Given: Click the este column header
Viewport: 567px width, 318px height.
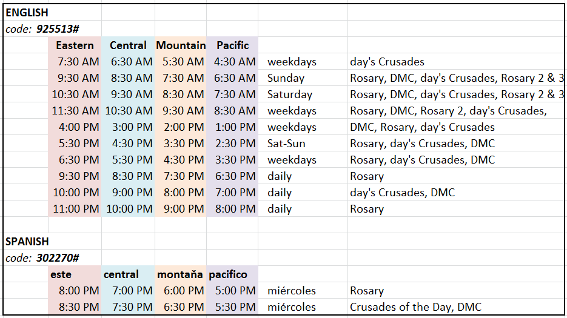Looking at the screenshot, I should click(61, 274).
